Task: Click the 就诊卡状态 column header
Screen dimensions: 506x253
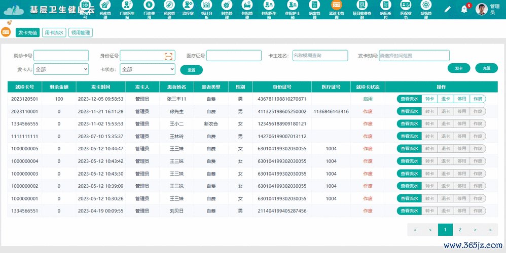Action: coord(368,87)
